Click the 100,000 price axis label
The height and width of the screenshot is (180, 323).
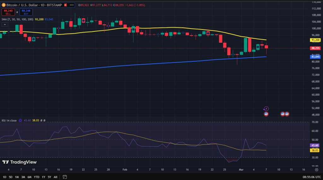tap(316, 28)
